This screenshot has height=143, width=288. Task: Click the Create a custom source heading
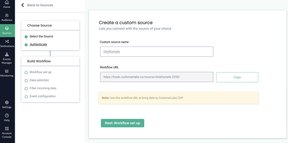[x=126, y=23]
